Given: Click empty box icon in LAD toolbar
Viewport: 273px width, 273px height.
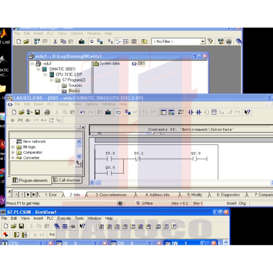Looking at the screenshot, I should point(214,112).
